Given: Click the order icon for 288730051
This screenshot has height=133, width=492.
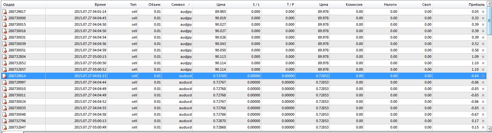Looking at the screenshot, I should 5,50.
